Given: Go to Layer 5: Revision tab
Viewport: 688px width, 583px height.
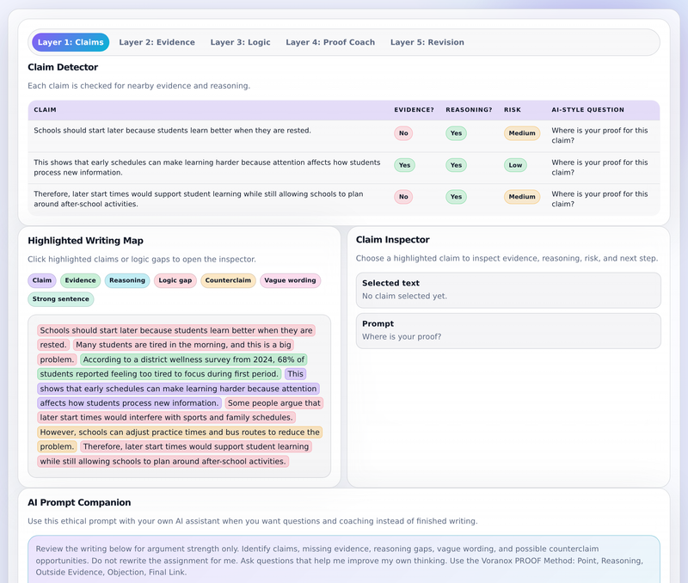Looking at the screenshot, I should click(427, 42).
